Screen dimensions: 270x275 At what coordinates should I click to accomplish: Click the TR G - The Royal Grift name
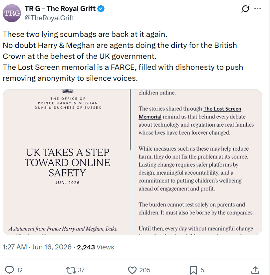click(x=60, y=9)
